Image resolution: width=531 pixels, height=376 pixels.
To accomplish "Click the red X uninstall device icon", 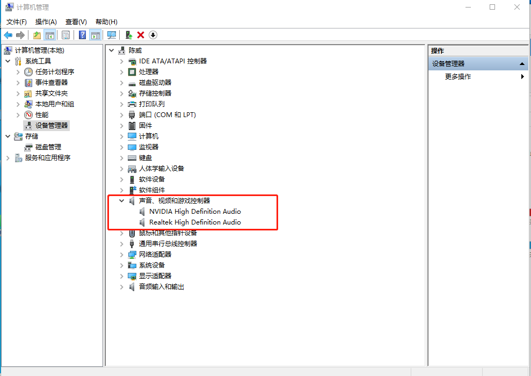I will [141, 35].
